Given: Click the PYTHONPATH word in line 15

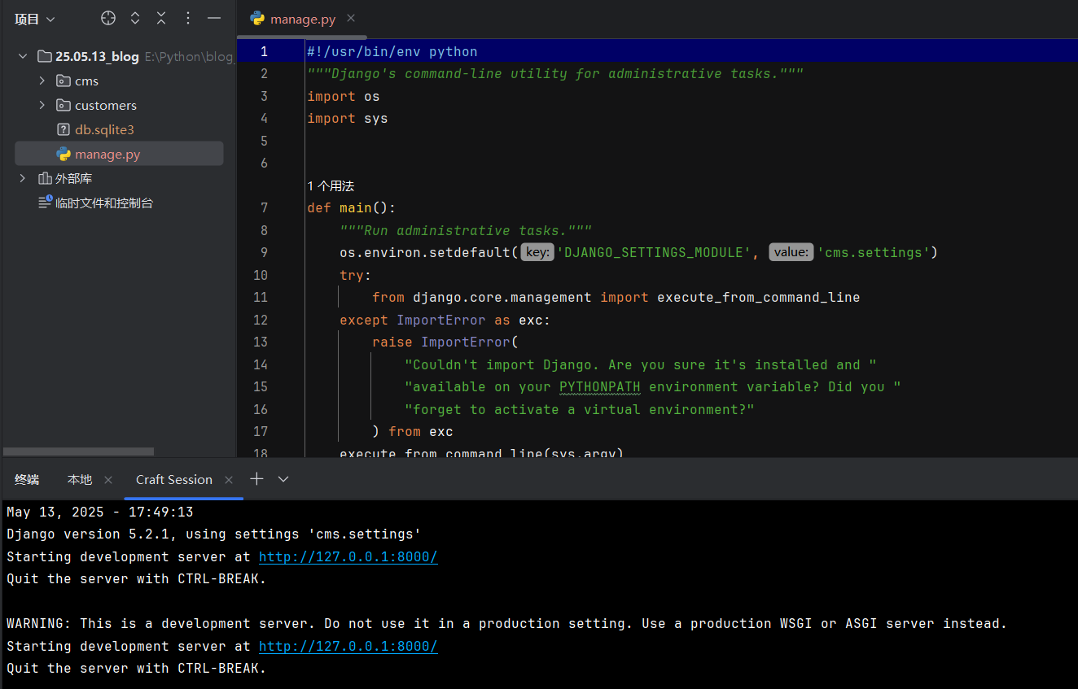Looking at the screenshot, I should pos(600,386).
